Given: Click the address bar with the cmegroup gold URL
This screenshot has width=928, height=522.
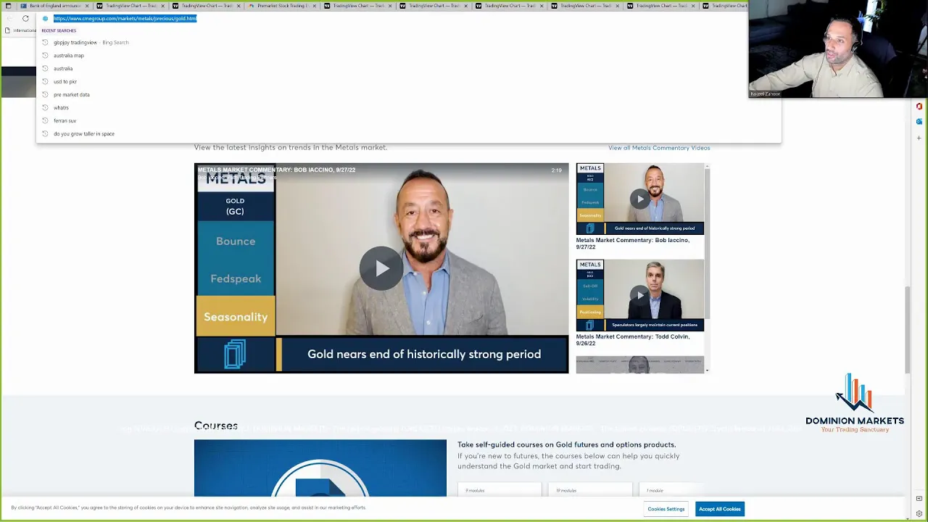Looking at the screenshot, I should click(x=125, y=18).
